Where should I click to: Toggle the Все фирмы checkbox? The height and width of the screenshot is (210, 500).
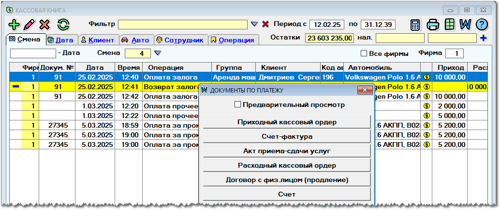coord(364,53)
